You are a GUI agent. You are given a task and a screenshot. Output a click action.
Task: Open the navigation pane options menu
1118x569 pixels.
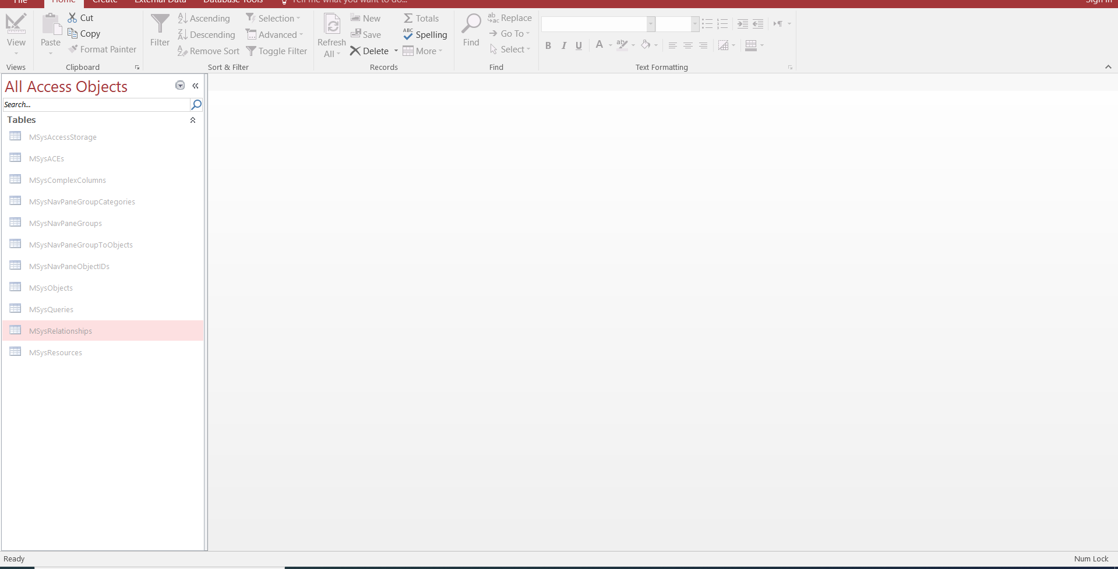pos(180,86)
